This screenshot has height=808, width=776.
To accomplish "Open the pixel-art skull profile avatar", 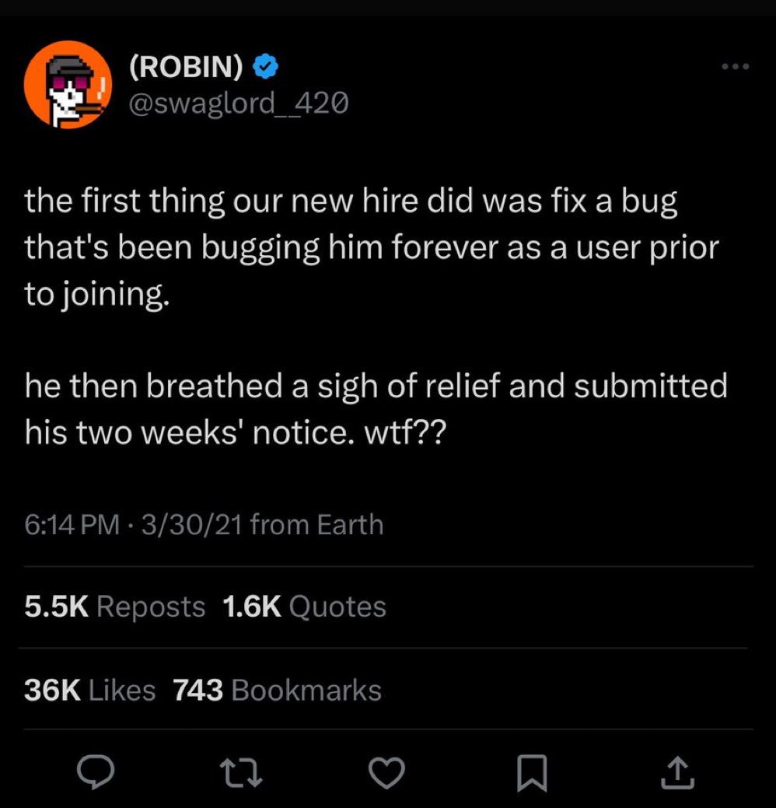I will [x=68, y=85].
